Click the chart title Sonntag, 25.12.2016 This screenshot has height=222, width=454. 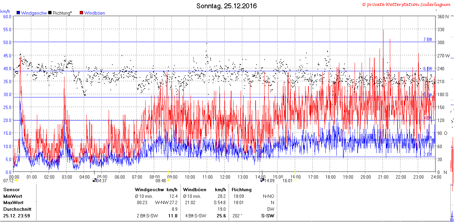(x=227, y=6)
